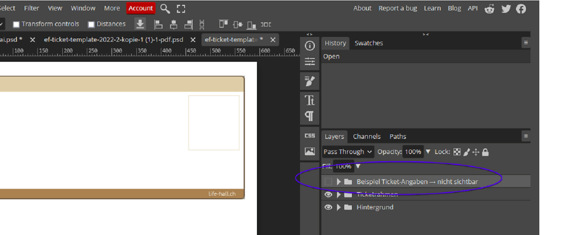Click the red Account button
The height and width of the screenshot is (235, 563).
coord(141,8)
